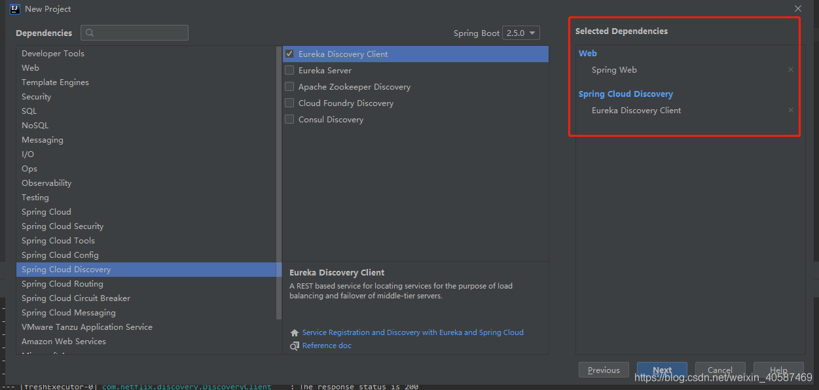Tick the Cloud Foundry Discovery checkbox
Image resolution: width=819 pixels, height=390 pixels.
(x=289, y=103)
